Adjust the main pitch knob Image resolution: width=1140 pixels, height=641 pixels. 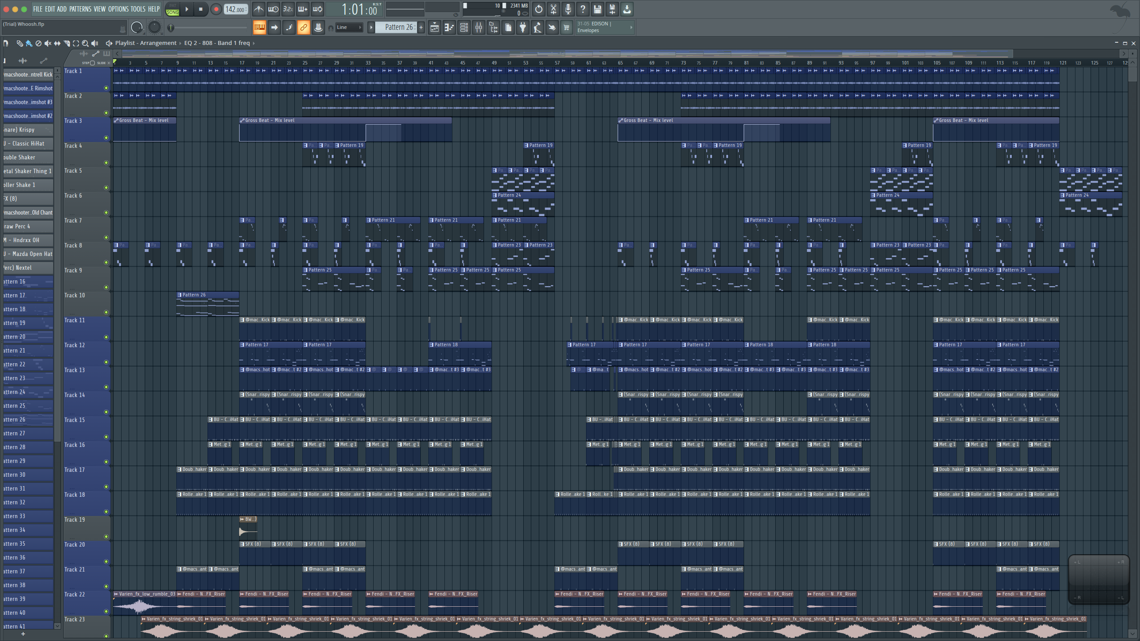click(x=154, y=28)
